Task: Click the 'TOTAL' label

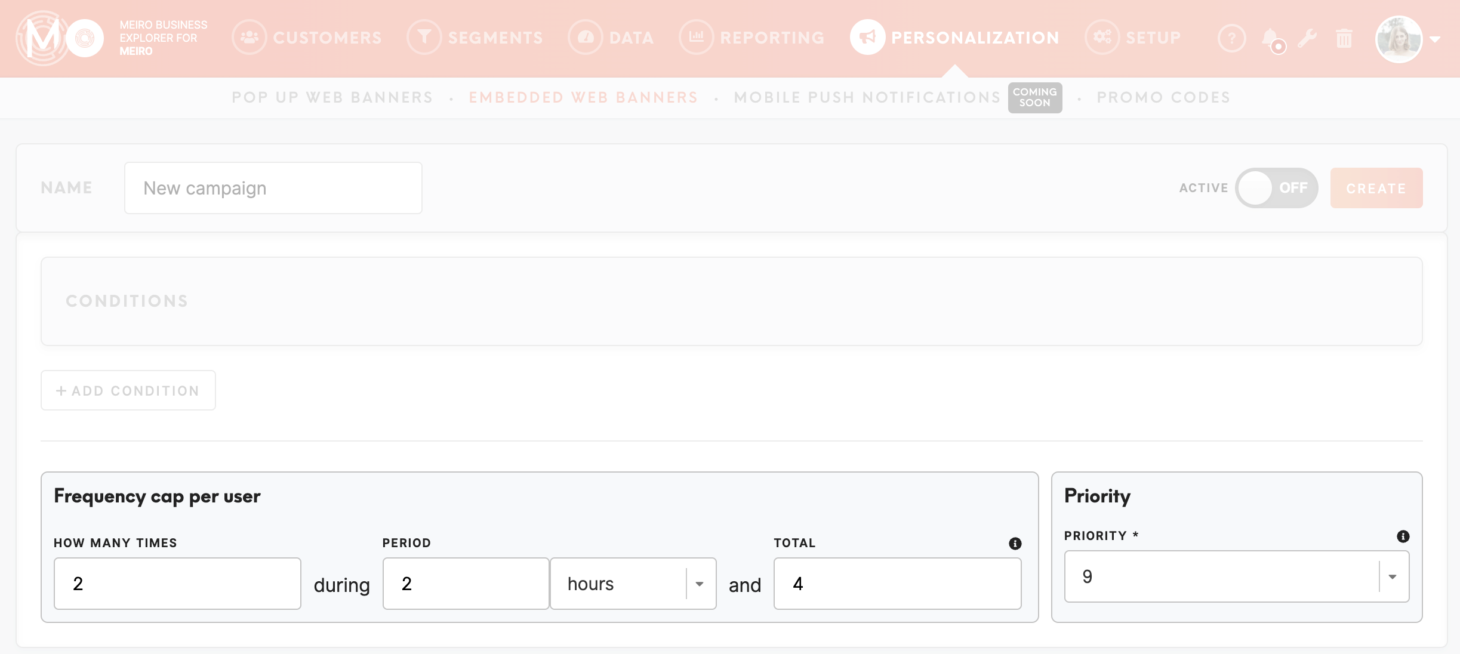Action: click(x=794, y=543)
